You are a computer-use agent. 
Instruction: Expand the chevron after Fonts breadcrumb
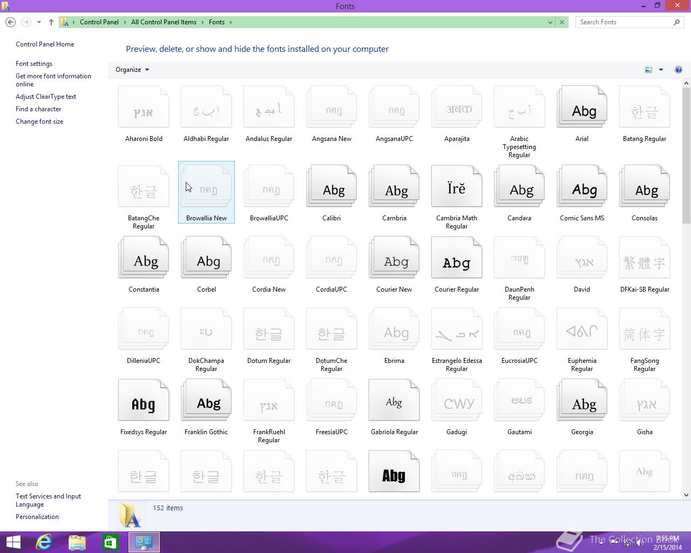[231, 22]
